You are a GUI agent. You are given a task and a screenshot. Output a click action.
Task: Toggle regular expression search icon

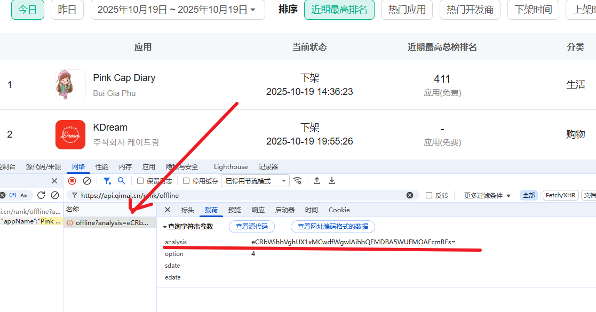[x=13, y=195]
